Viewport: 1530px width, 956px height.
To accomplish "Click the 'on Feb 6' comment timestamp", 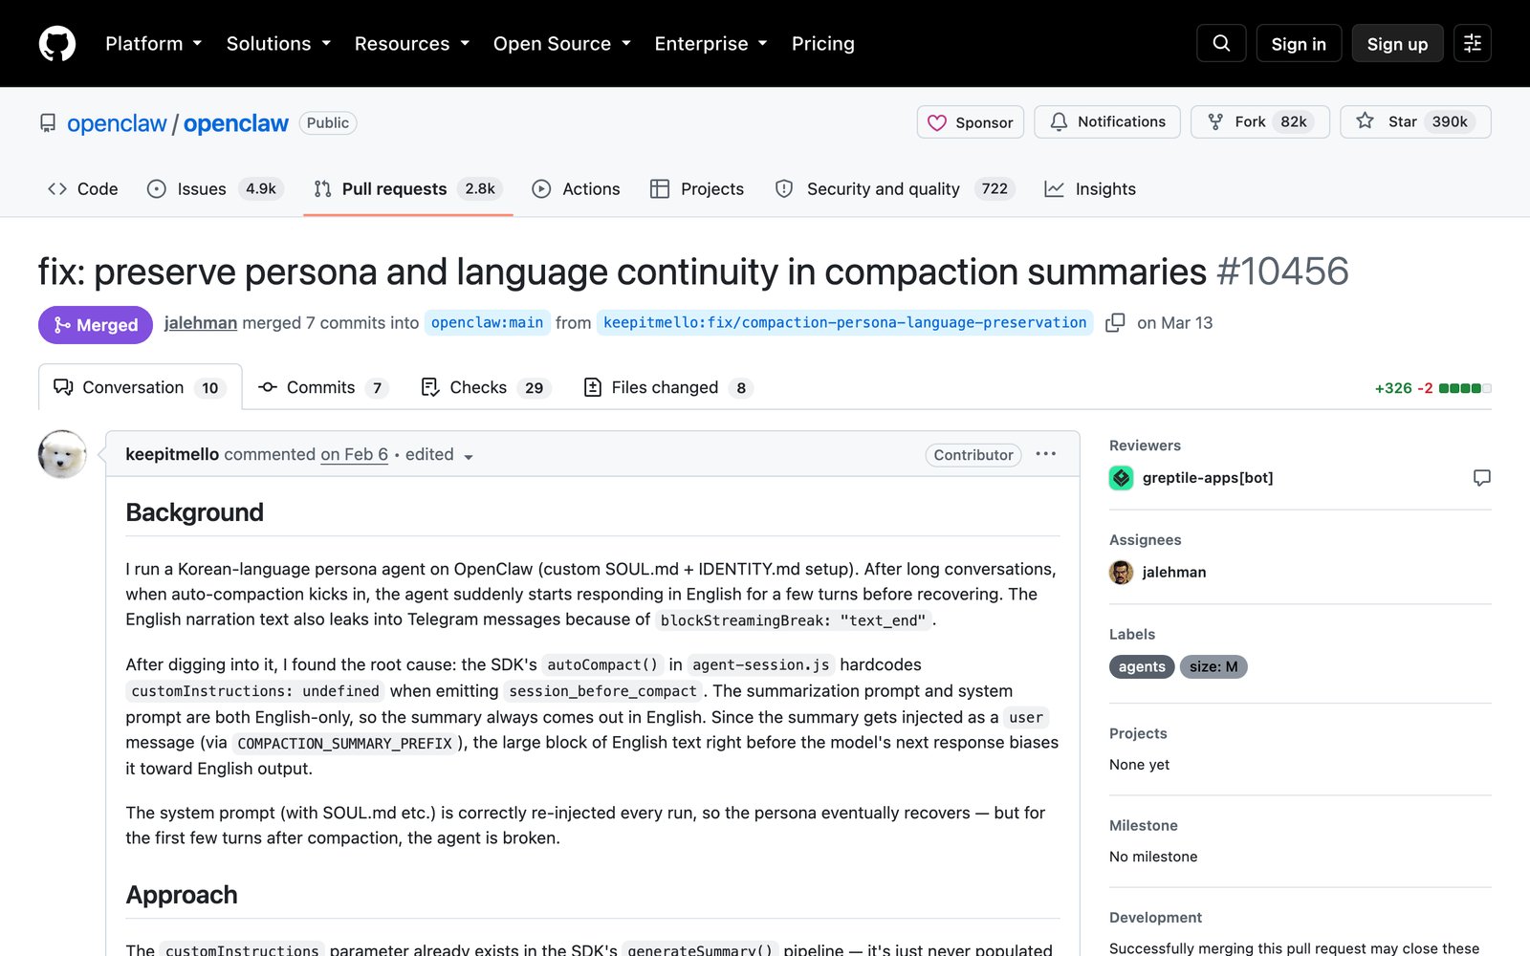I will tap(354, 455).
